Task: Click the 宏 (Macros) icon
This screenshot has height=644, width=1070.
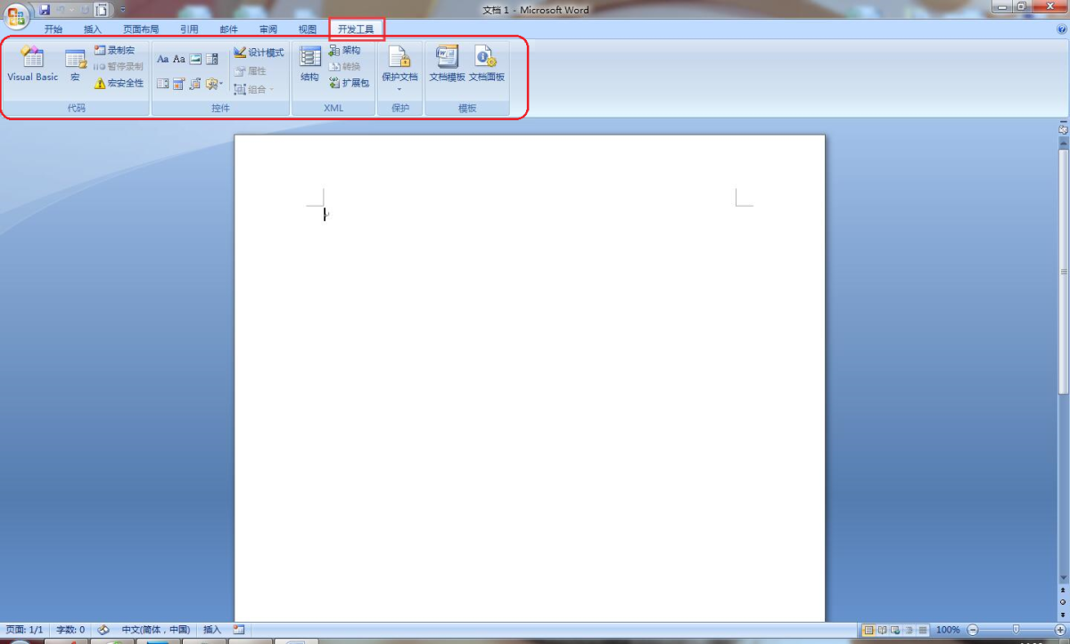Action: click(75, 65)
